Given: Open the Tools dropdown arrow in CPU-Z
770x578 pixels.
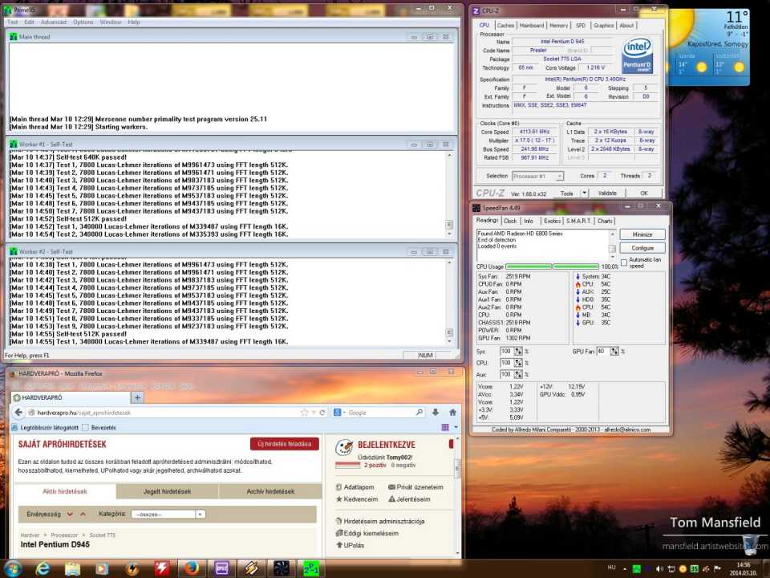Looking at the screenshot, I should click(x=585, y=193).
